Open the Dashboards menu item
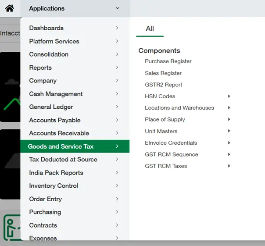The height and width of the screenshot is (246, 265). [x=47, y=28]
